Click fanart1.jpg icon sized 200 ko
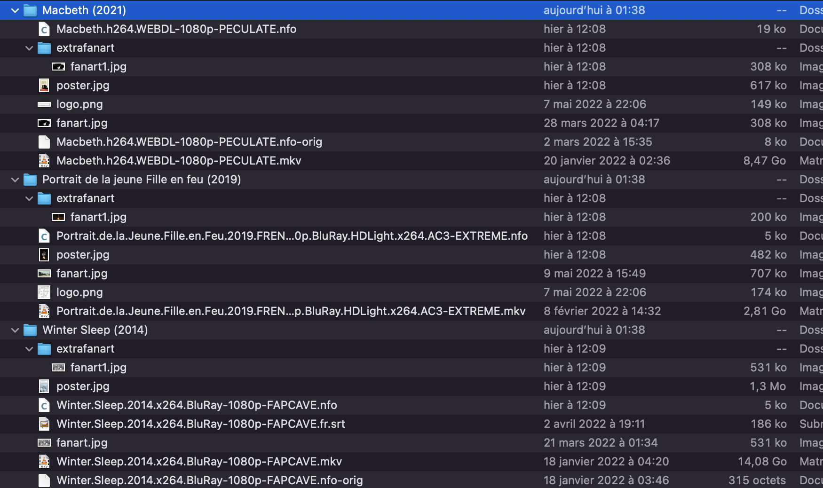 (58, 217)
